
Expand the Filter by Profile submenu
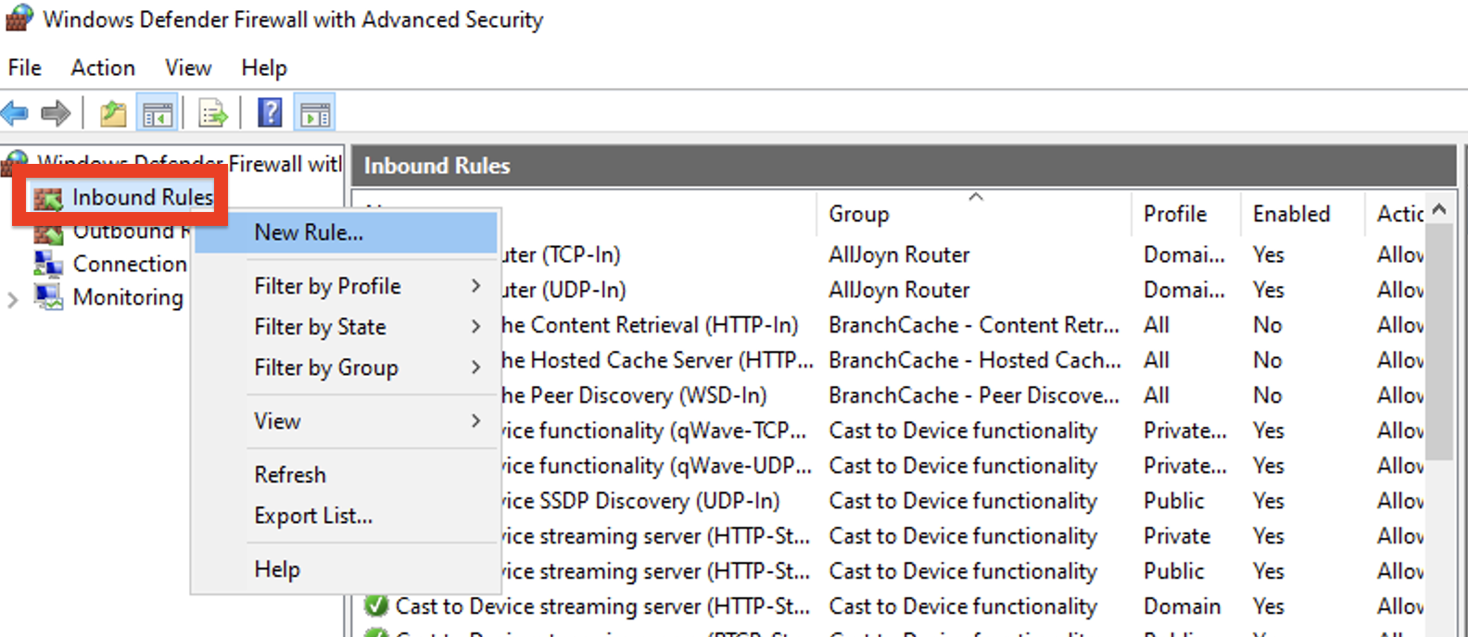pyautogui.click(x=346, y=286)
